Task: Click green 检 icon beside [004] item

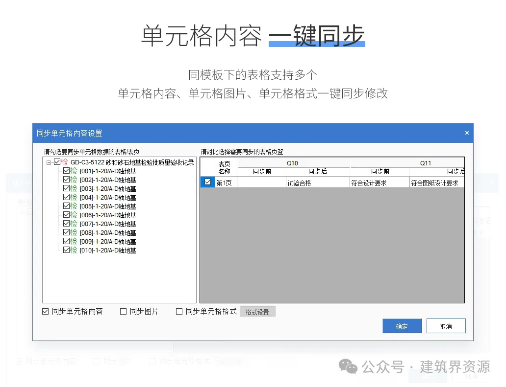Action: 74,197
